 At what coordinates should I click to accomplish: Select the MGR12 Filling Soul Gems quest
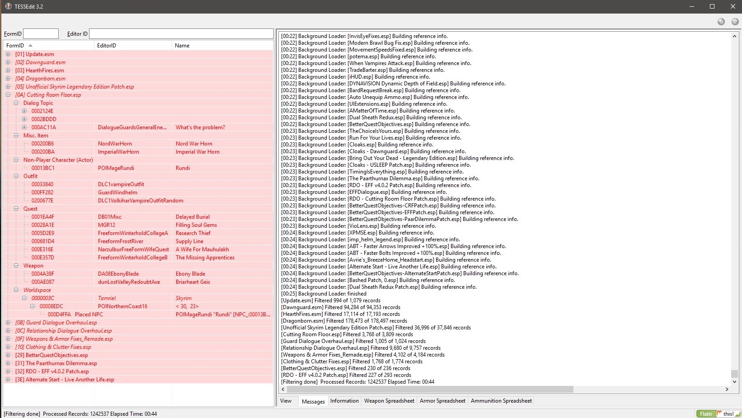coord(138,225)
